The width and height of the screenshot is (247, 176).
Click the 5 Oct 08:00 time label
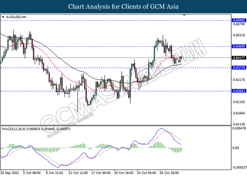coord(32,173)
